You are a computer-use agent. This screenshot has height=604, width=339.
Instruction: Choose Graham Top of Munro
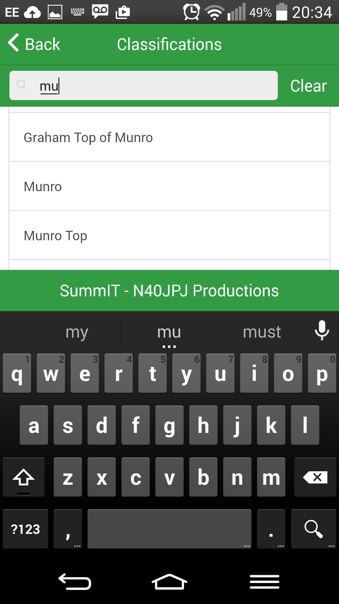click(x=169, y=137)
